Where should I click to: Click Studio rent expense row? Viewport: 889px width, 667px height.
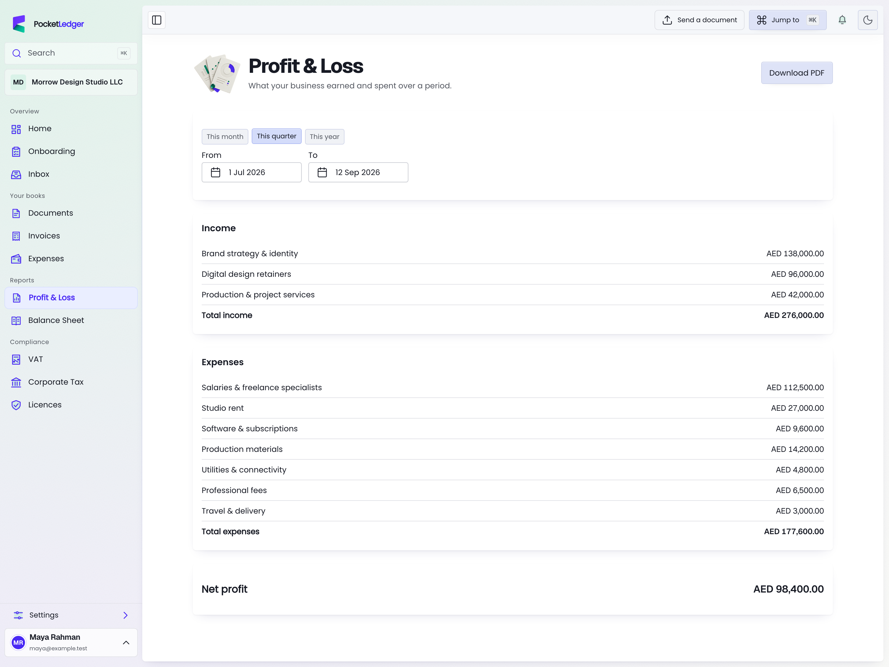tap(513, 408)
